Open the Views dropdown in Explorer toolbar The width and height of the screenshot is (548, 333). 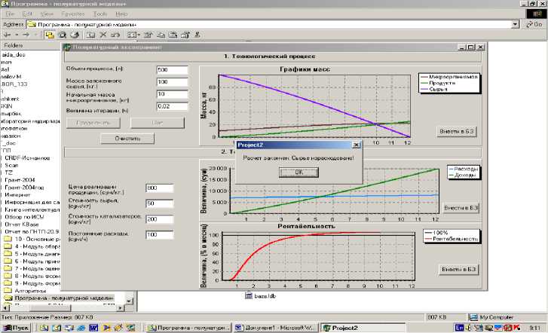pyautogui.click(x=133, y=35)
